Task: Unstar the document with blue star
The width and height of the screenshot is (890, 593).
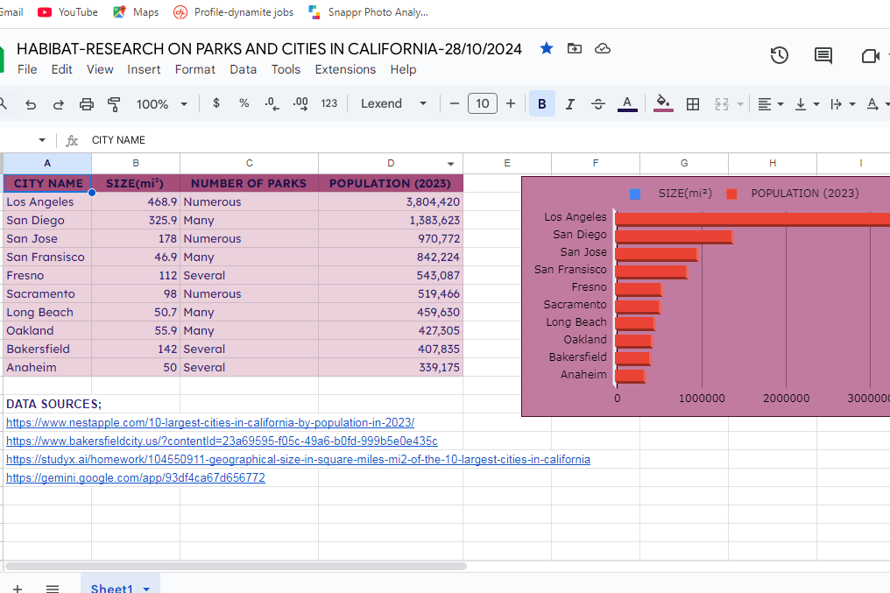Action: (547, 49)
